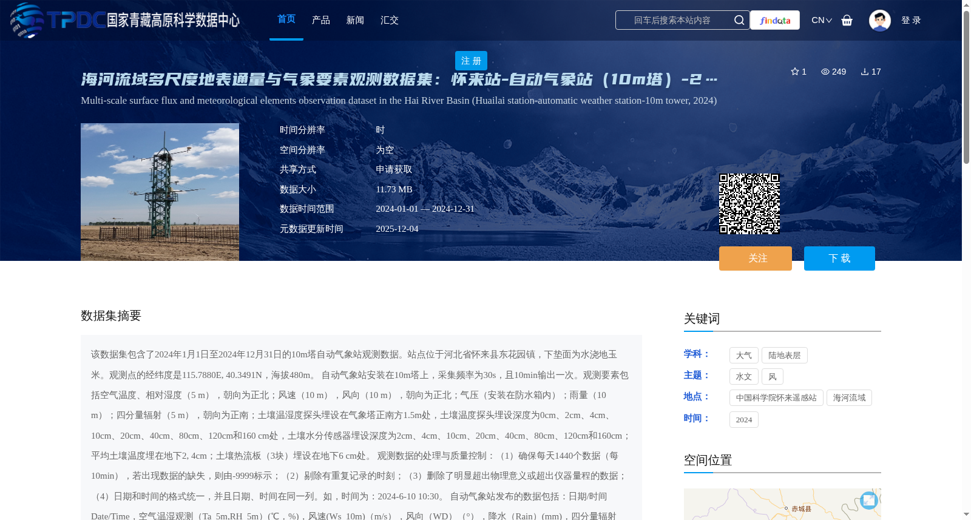
Task: Open the weather tower thumbnail image
Action: 160,192
